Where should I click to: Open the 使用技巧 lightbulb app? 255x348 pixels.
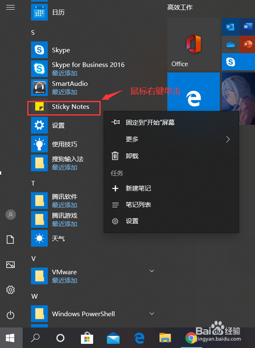tap(39, 144)
